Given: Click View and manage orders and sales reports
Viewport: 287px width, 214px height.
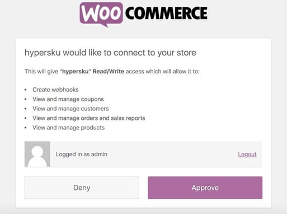Looking at the screenshot, I should 89,118.
